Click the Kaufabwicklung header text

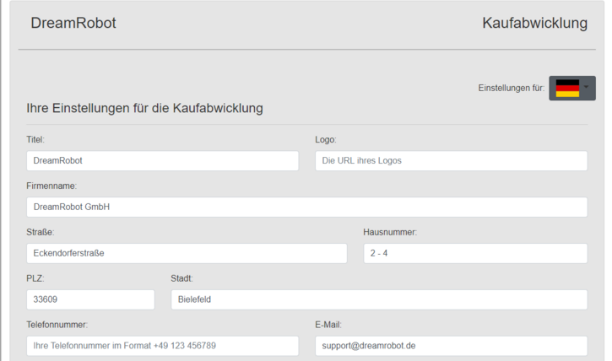pyautogui.click(x=534, y=23)
